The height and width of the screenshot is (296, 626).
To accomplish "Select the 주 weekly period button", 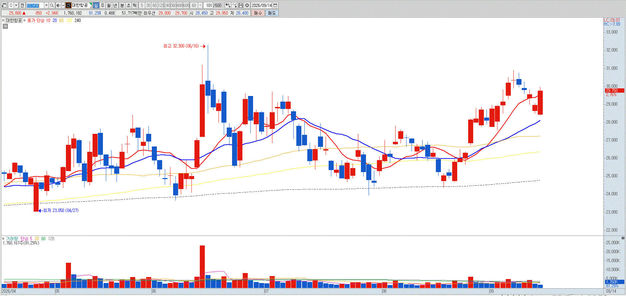I will pos(102,5).
